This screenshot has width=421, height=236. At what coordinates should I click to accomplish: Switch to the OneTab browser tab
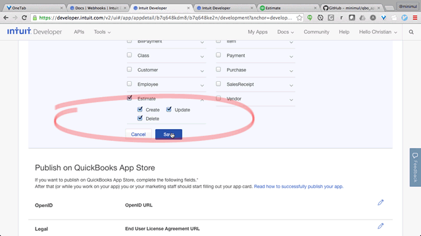[34, 8]
